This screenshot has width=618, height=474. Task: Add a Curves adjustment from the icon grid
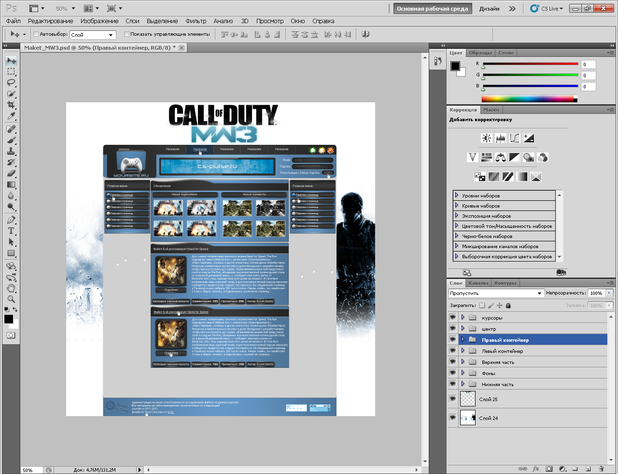pos(515,139)
